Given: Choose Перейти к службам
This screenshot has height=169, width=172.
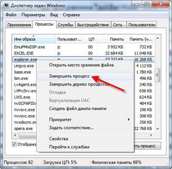Looking at the screenshot, I should tap(85, 147).
